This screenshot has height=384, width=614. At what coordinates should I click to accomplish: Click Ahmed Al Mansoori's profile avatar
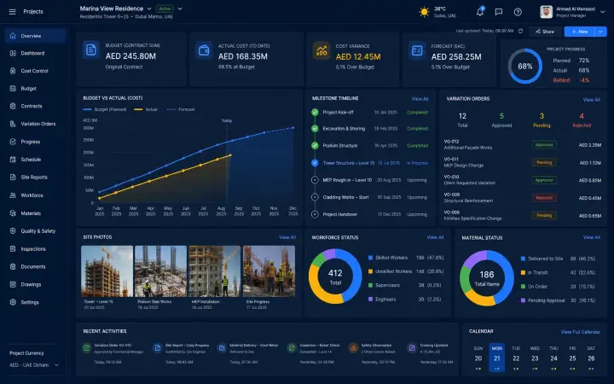coord(547,12)
